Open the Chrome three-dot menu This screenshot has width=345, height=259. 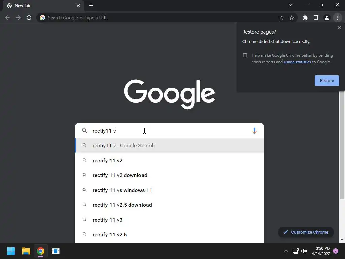[338, 18]
